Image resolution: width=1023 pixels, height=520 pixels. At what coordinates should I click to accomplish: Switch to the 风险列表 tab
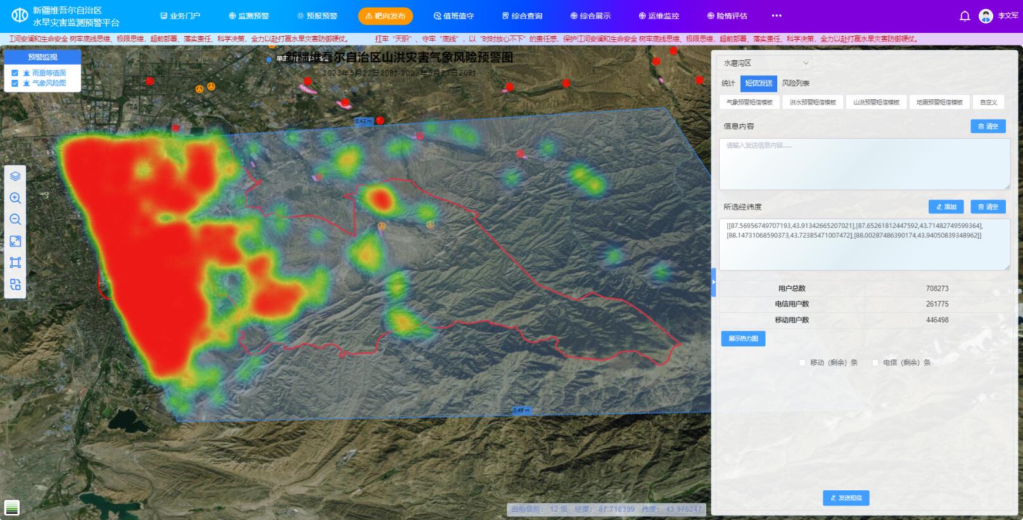tap(796, 83)
